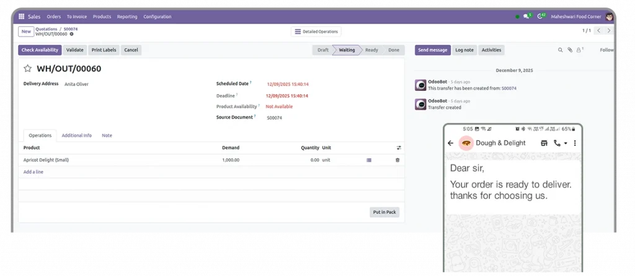
Task: Open optional columns selector in table header
Action: tap(399, 148)
